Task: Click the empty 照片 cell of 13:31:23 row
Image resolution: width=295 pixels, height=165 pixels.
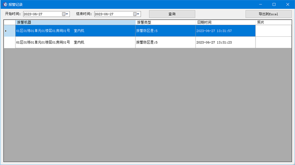Action: [x=274, y=42]
